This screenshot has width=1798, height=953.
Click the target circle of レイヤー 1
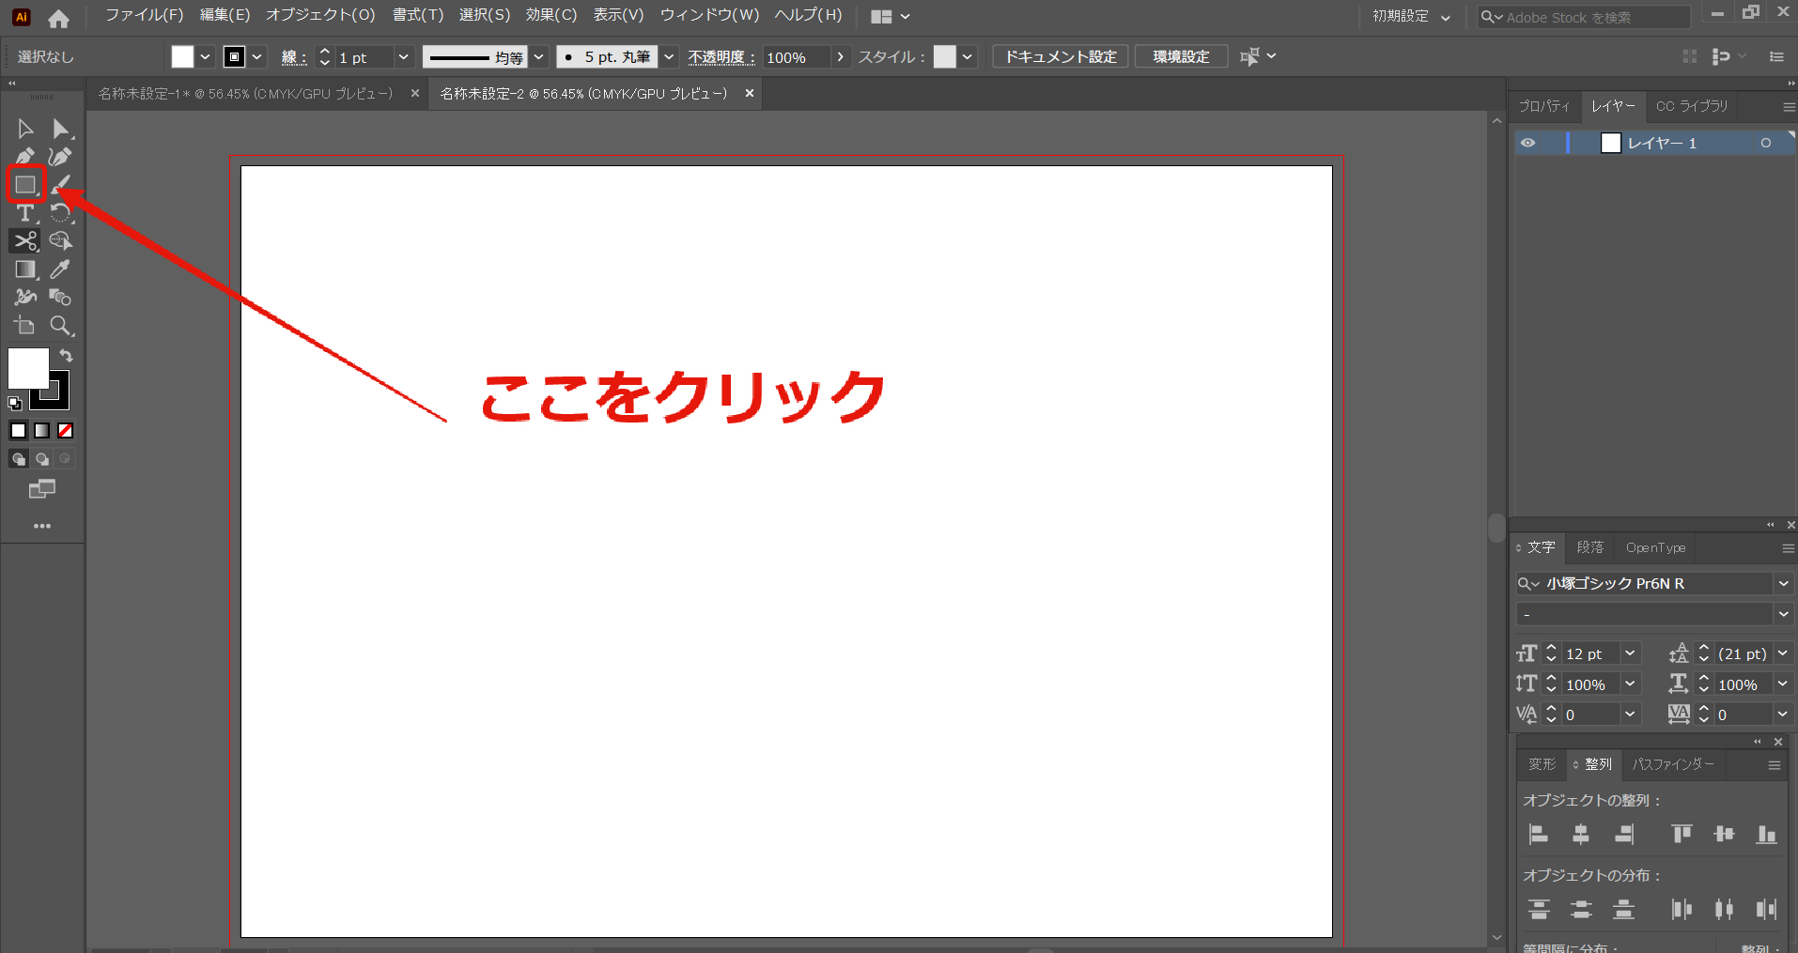point(1766,143)
